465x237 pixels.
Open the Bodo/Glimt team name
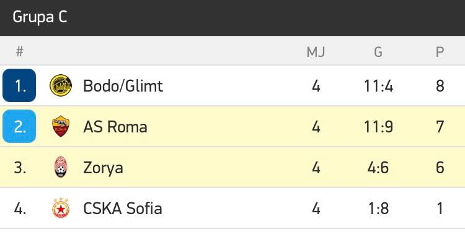click(123, 86)
